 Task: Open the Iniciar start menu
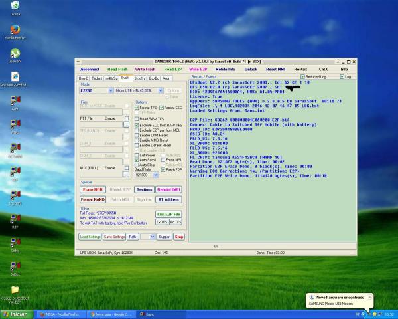(x=16, y=314)
